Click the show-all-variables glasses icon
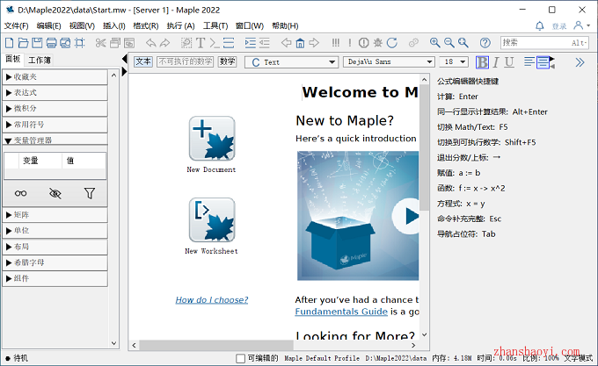The width and height of the screenshot is (598, 366). coord(20,193)
